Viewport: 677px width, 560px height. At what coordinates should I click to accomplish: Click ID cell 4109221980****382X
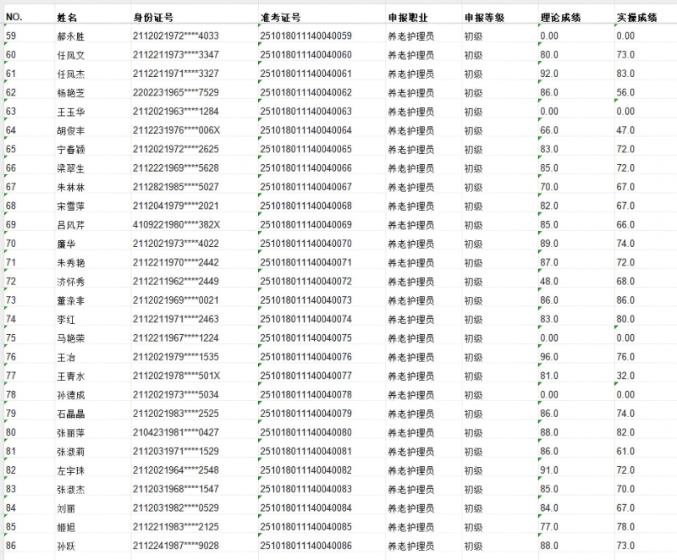[176, 225]
